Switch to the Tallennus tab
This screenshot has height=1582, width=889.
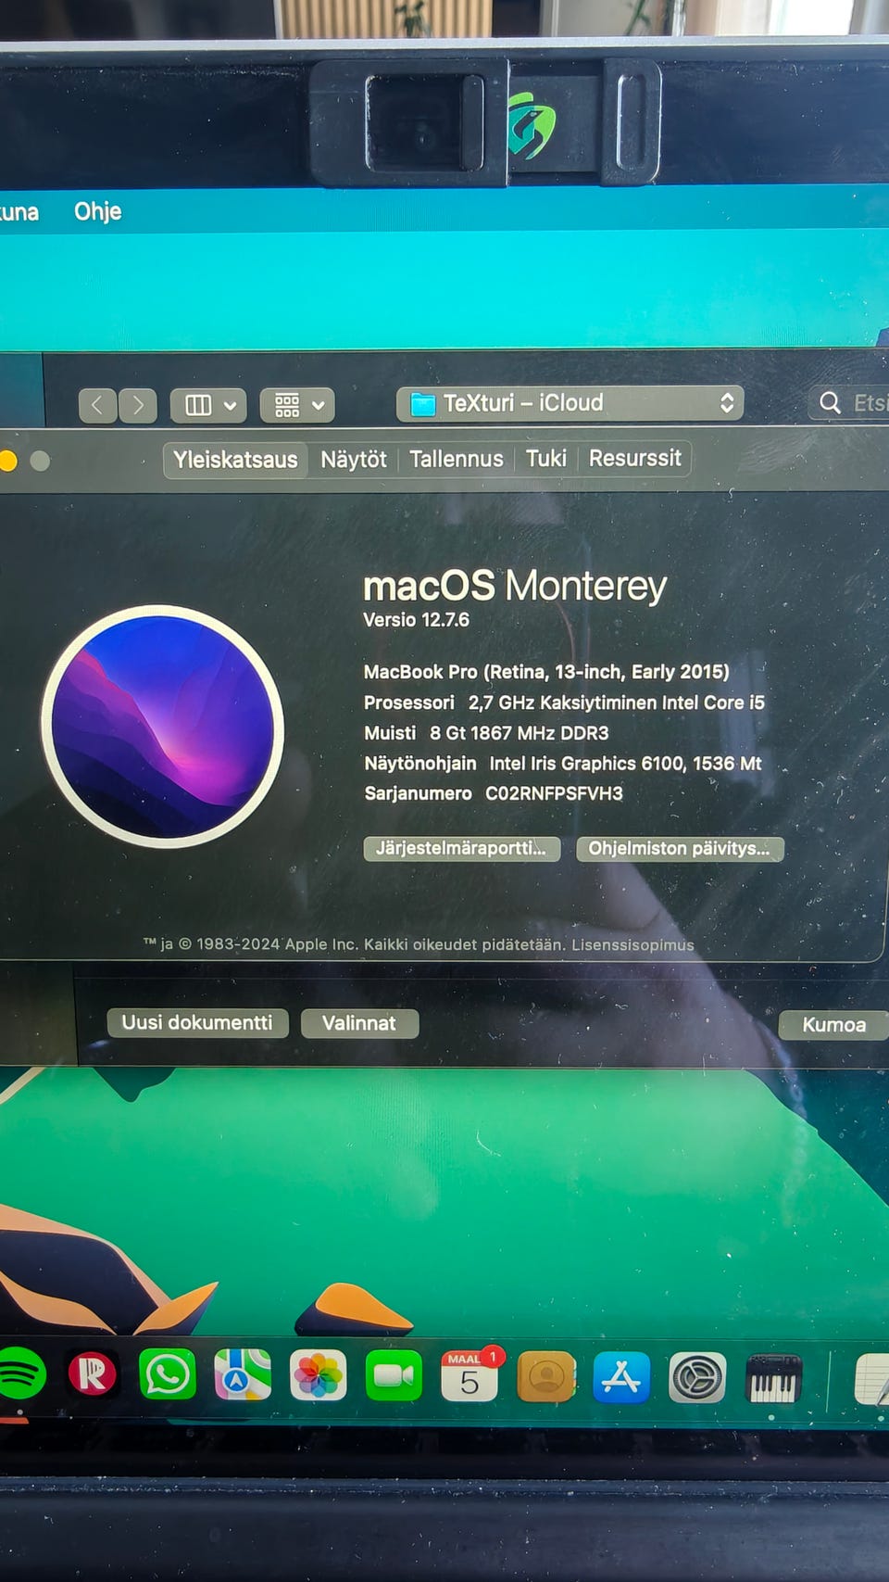click(x=457, y=459)
